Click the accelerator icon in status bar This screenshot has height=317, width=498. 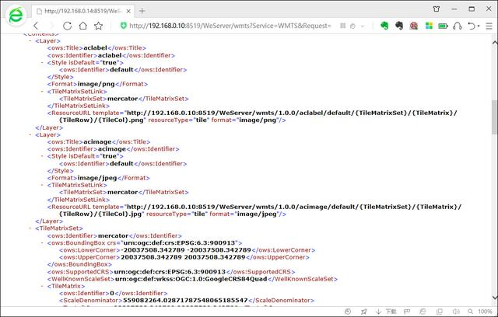click(348, 312)
